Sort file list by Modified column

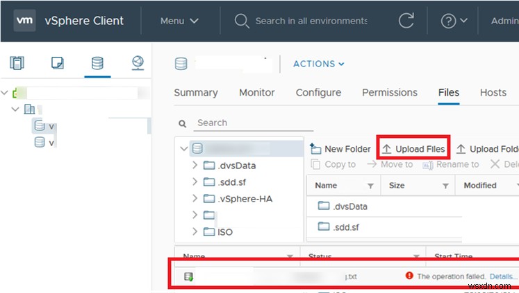pos(480,186)
